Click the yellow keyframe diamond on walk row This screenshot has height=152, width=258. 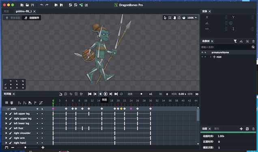[x=121, y=109]
